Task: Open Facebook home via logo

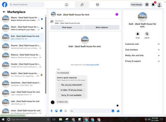Action: 5,5
